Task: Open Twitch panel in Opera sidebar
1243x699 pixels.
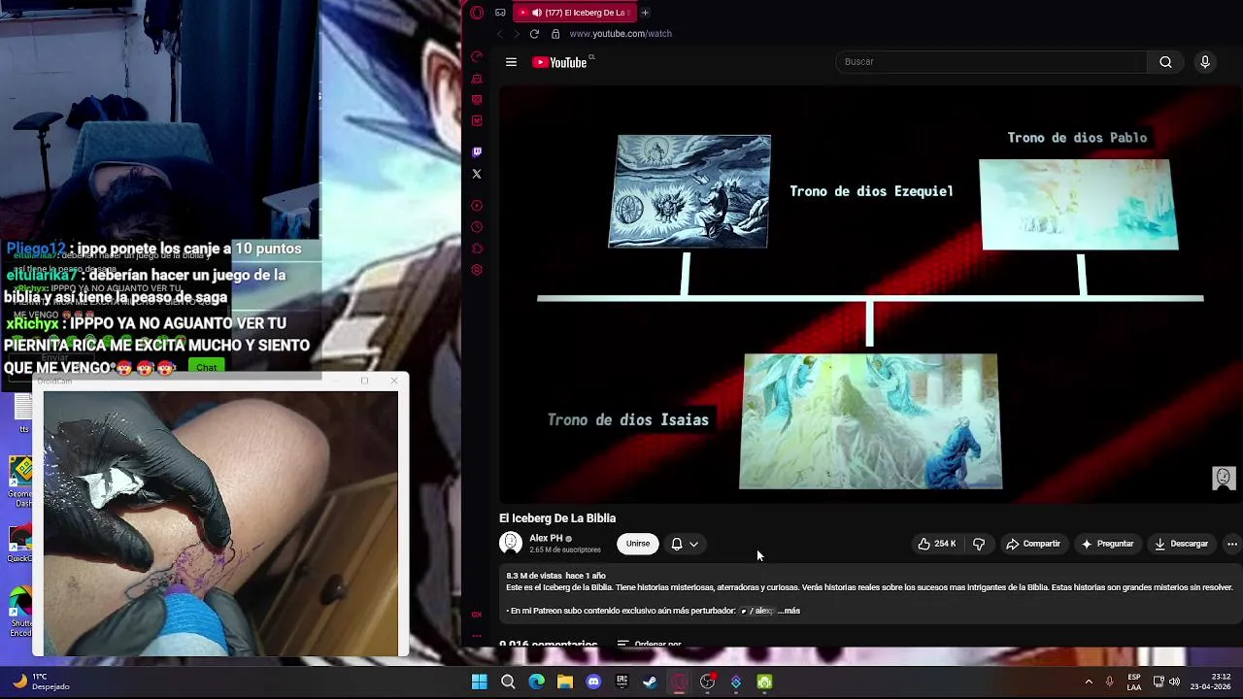Action: click(477, 152)
